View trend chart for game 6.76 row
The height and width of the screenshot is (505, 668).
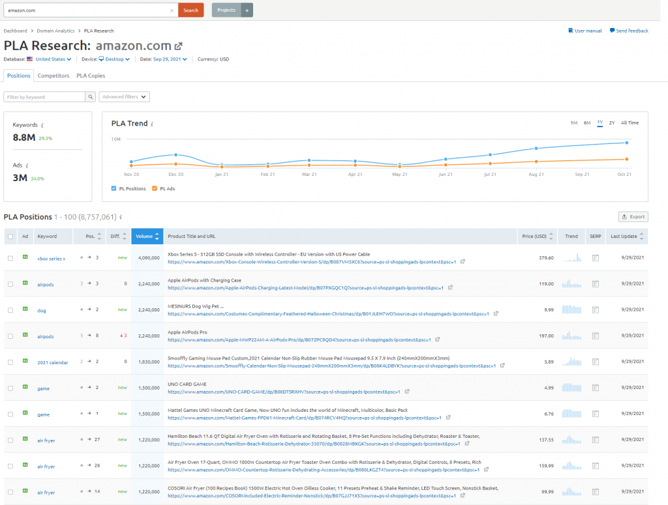pos(571,413)
